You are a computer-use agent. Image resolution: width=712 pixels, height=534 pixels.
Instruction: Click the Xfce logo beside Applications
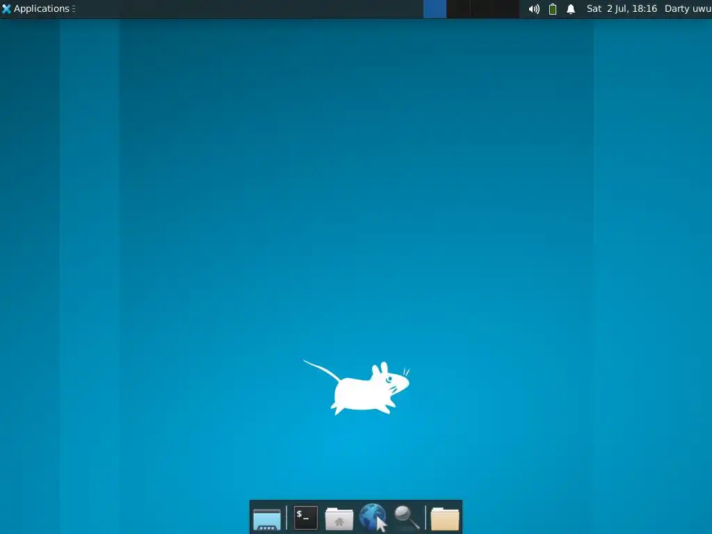[x=6, y=8]
